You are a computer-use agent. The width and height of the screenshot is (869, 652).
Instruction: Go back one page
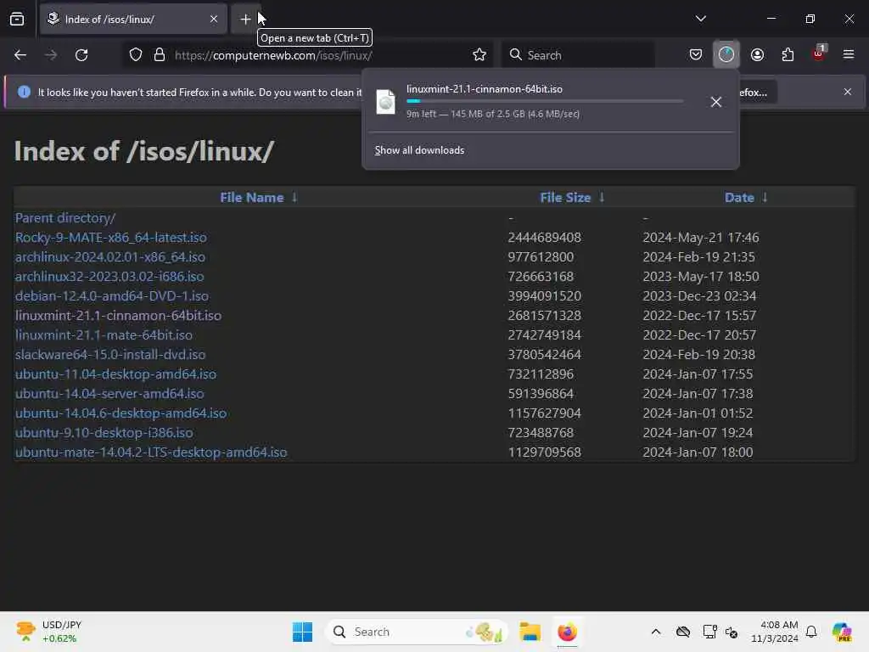point(20,55)
